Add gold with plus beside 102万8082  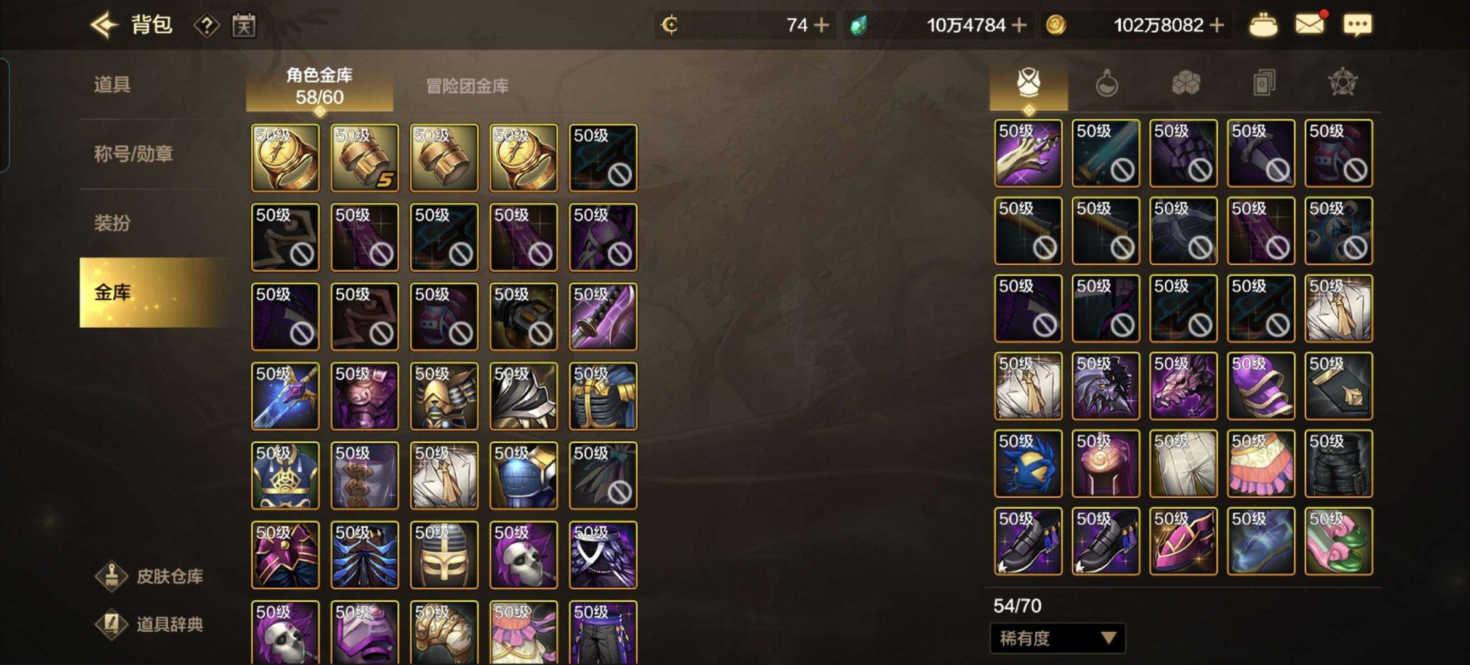point(1217,25)
